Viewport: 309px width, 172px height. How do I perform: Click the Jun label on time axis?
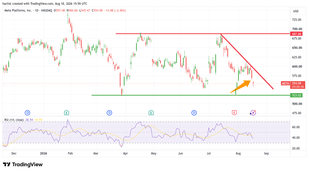click(x=180, y=153)
